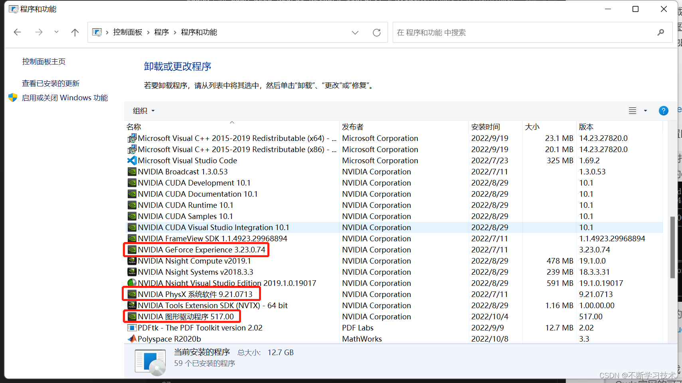Click the refresh icon in the address bar
The image size is (682, 383).
click(377, 32)
